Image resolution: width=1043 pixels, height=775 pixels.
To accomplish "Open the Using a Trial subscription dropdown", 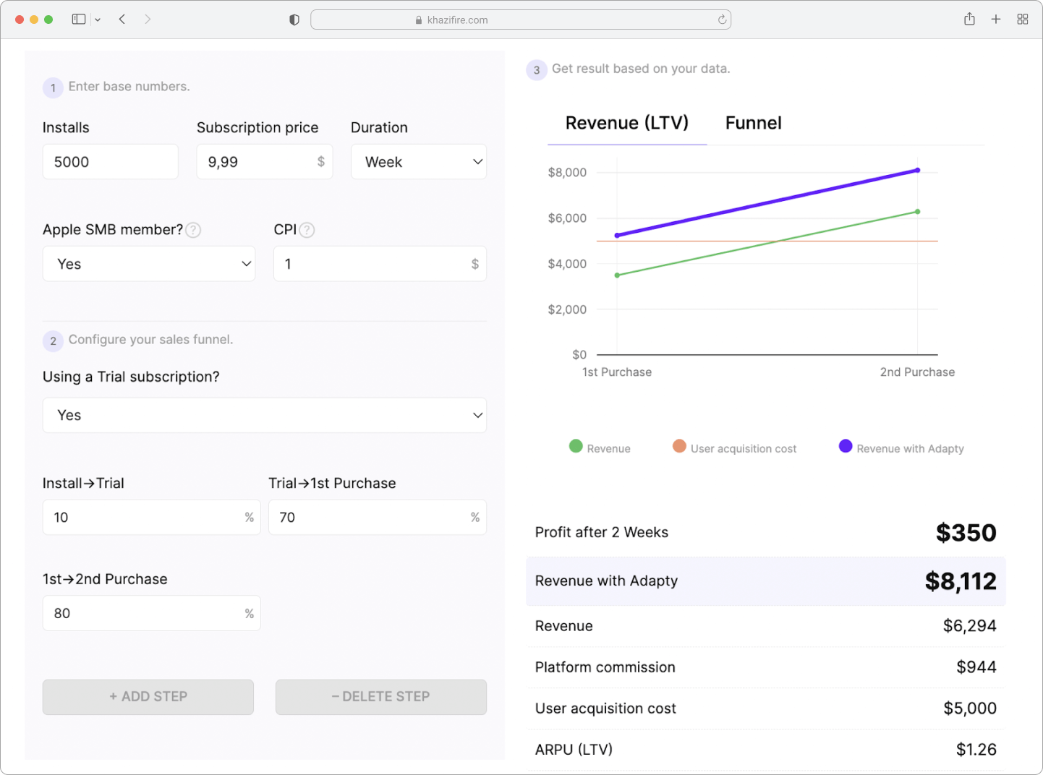I will pos(265,415).
